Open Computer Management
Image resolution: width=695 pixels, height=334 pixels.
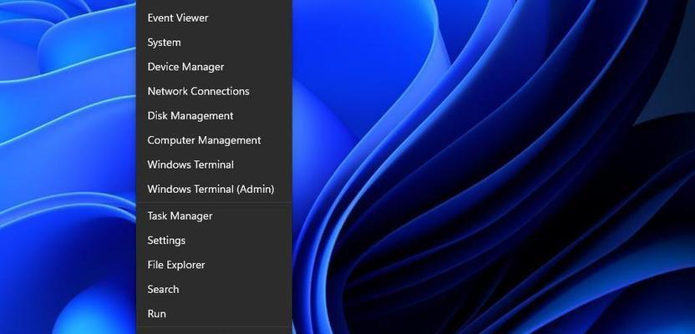(214, 140)
